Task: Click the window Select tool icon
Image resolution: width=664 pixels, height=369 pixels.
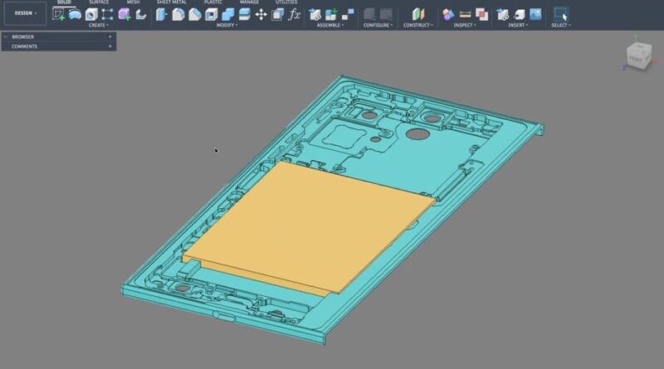Action: (560, 14)
